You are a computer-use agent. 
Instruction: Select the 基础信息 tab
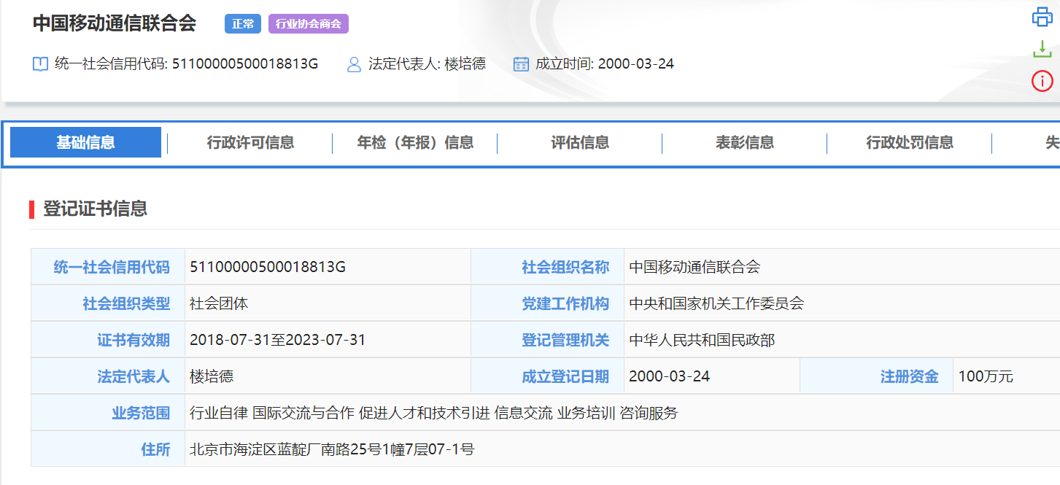85,142
